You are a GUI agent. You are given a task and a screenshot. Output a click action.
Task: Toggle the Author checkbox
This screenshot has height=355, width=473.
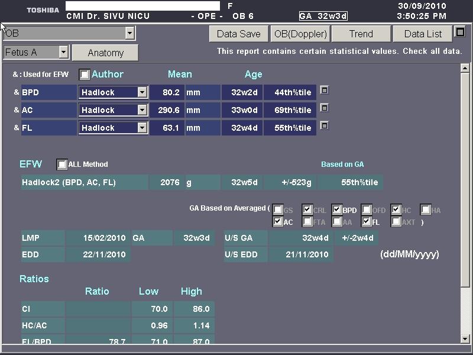coord(85,75)
